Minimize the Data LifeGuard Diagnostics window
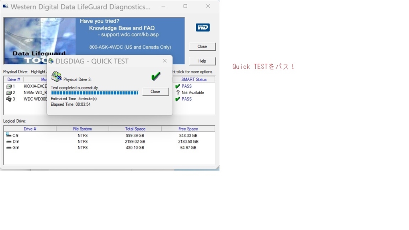409x230 pixels. [x=163, y=6]
